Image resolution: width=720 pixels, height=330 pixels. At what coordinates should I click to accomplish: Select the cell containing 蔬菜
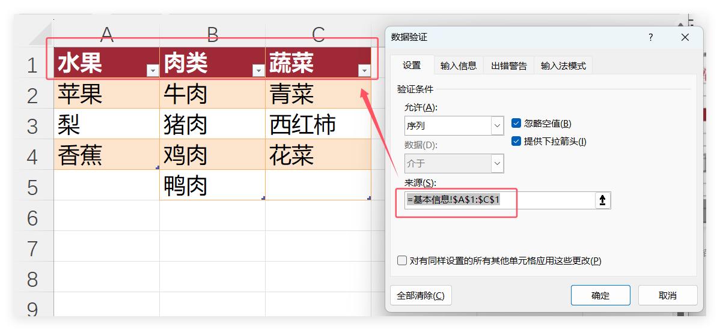(x=318, y=63)
